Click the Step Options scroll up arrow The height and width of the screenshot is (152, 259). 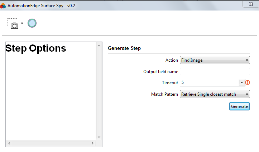[x=99, y=46]
